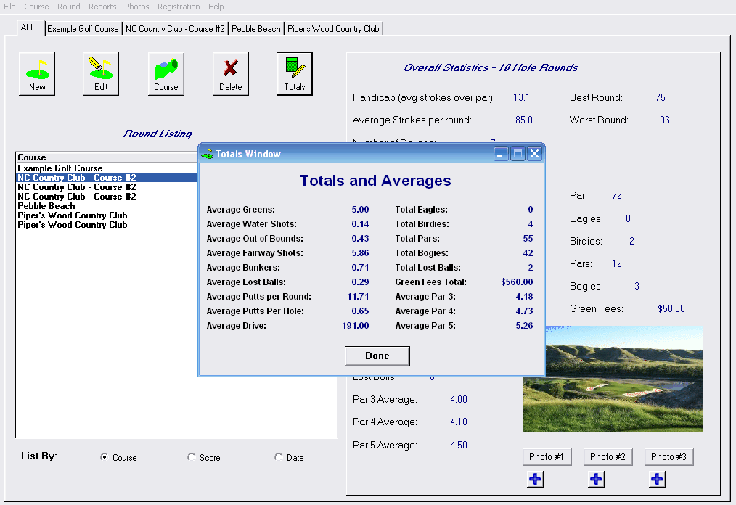Select the Course list-by radio button
The image size is (736, 505).
tap(104, 458)
